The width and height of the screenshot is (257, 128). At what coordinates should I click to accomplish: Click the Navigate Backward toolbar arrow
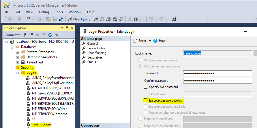(x=10, y=19)
